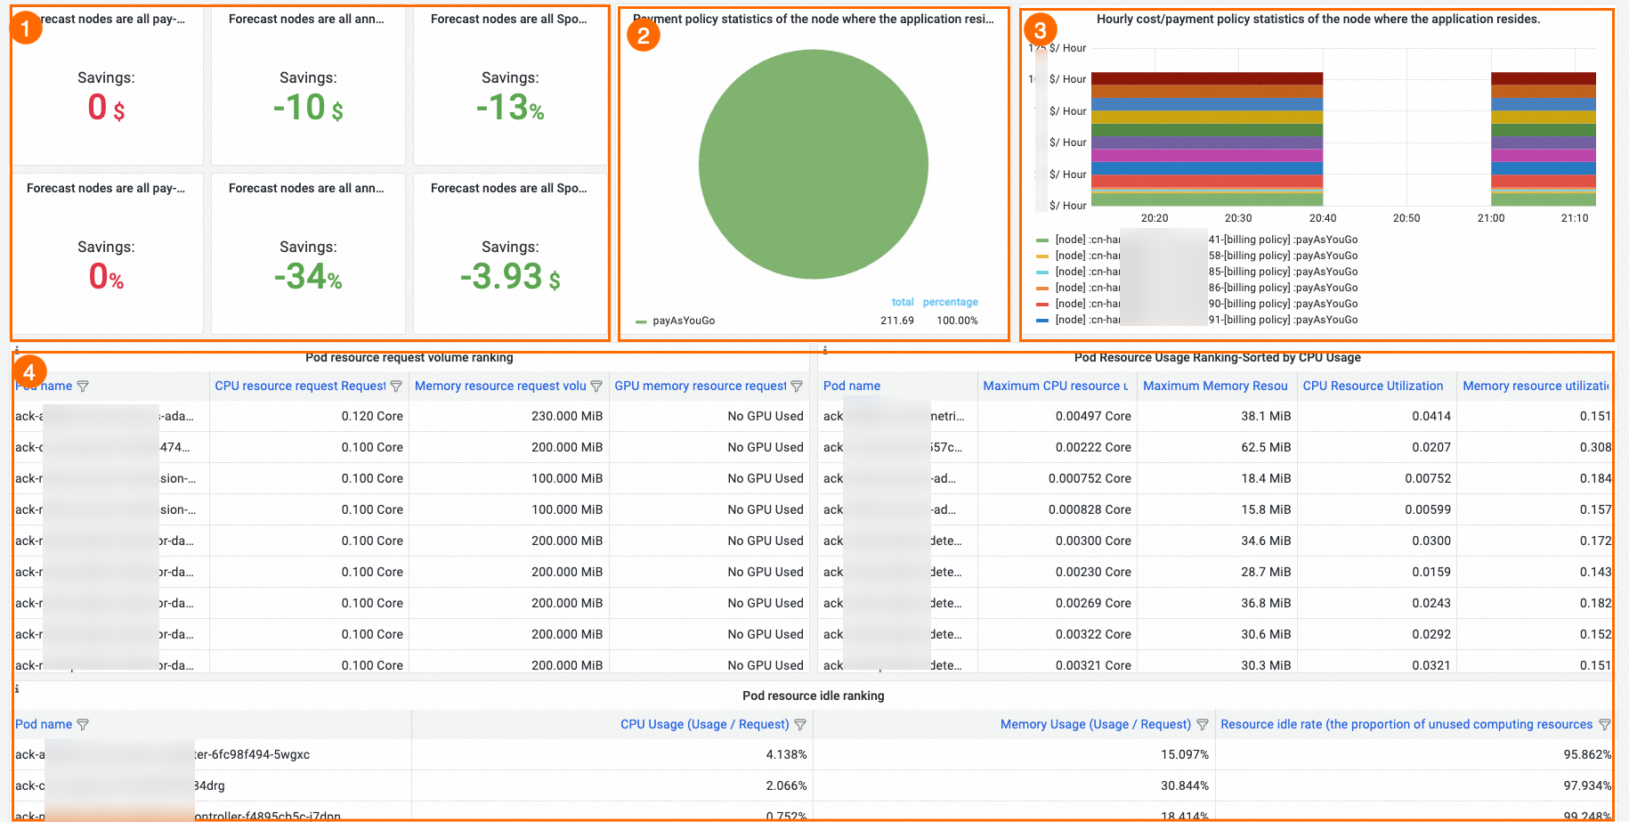Select the 4.138% CPU usage cell

click(x=612, y=754)
